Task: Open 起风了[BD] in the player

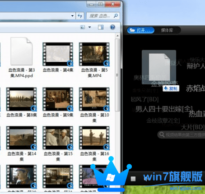Action: click(144, 99)
